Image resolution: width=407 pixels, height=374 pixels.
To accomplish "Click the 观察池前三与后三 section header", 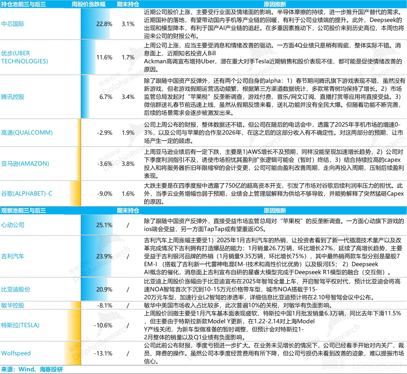I will (x=23, y=210).
